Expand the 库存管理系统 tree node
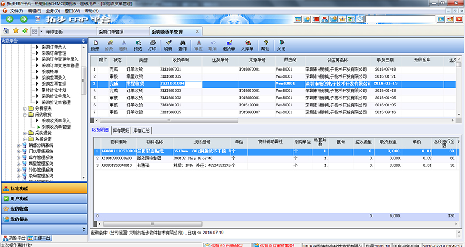Screen dimensions: 465x247 [x=19, y=158]
